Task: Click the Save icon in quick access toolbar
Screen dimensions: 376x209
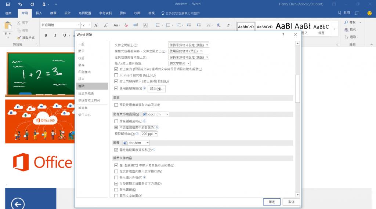Action: click(8, 4)
